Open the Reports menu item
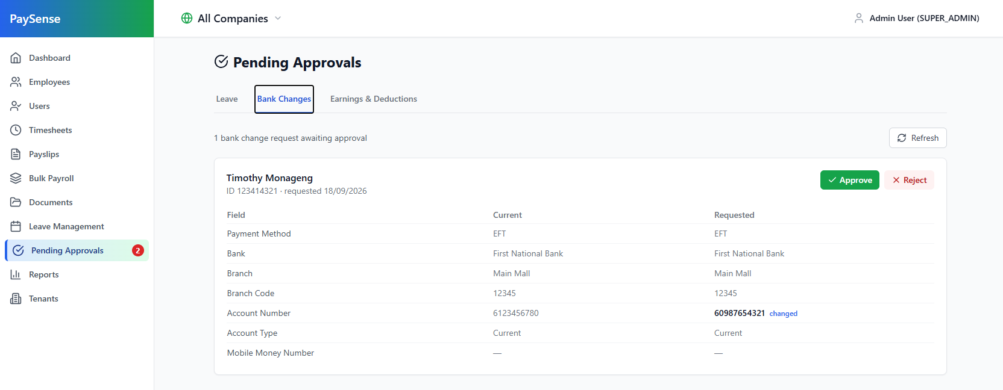Viewport: 1003px width, 390px height. 77,274
